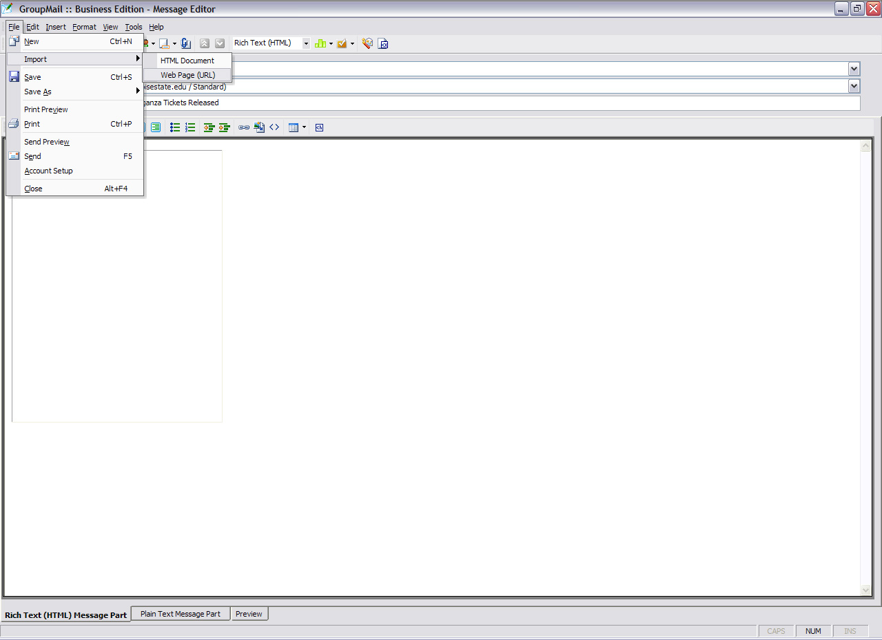Click the NUM status bar indicator
882x640 pixels.
813,631
